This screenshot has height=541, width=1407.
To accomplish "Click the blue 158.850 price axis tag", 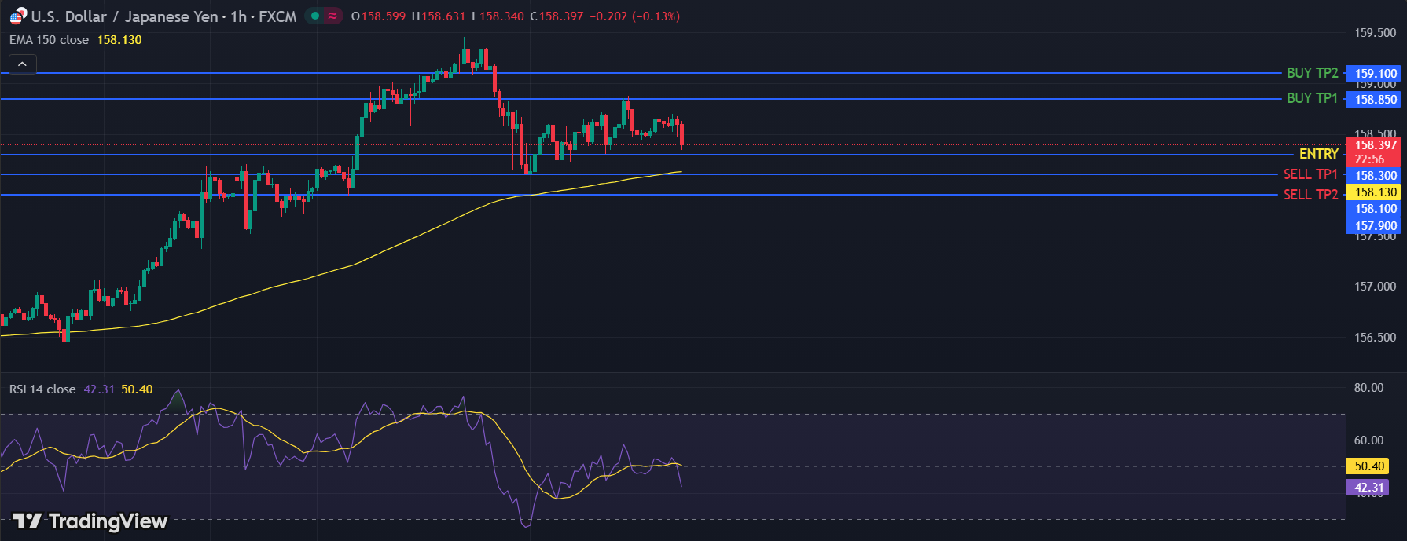I will (1376, 100).
